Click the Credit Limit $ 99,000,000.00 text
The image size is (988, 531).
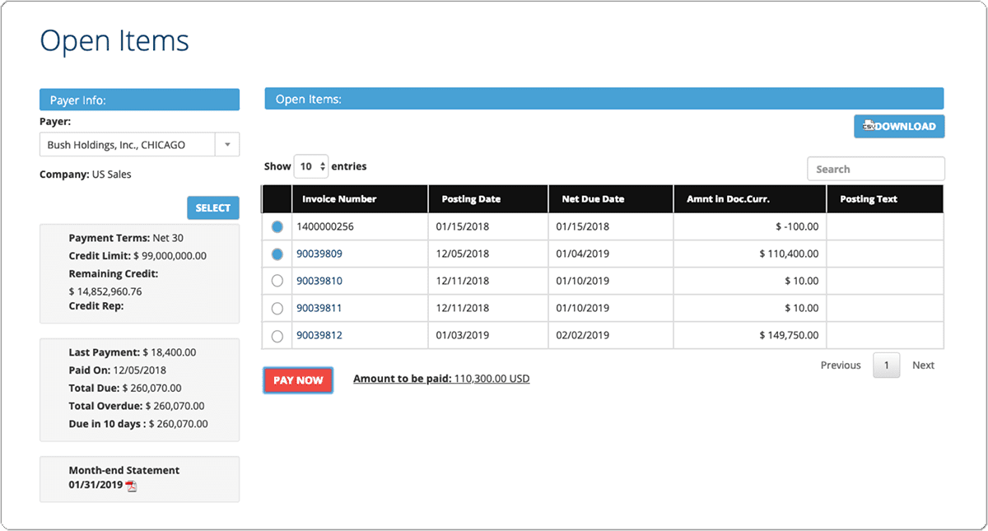pos(137,256)
